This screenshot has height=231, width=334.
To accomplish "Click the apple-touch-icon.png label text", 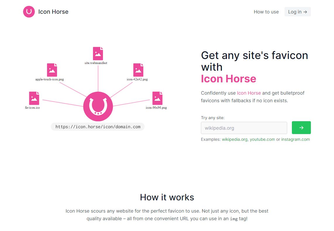I will pos(49,79).
